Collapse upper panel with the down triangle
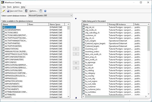 [76, 19]
